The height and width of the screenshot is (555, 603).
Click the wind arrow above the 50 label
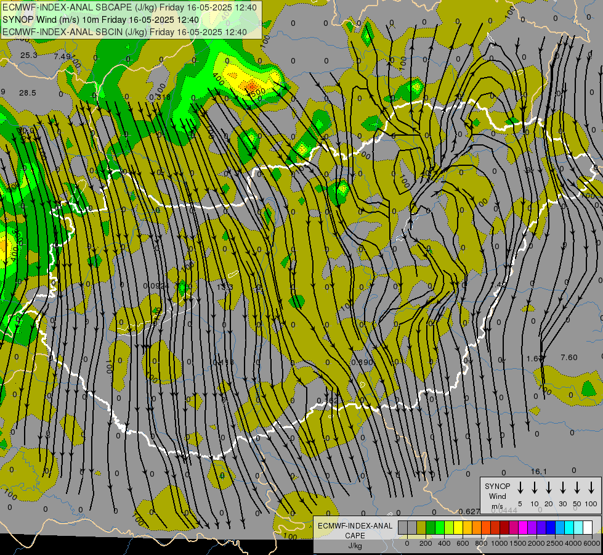[577, 488]
